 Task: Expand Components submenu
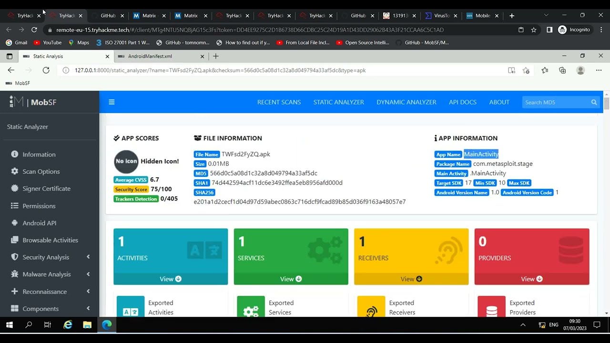pos(50,309)
